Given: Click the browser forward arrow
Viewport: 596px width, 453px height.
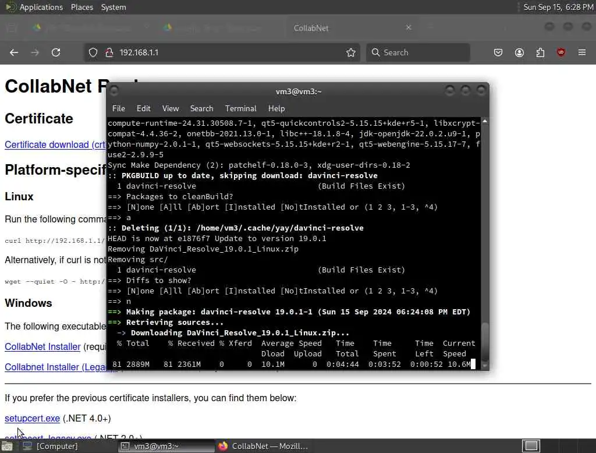Looking at the screenshot, I should [35, 52].
